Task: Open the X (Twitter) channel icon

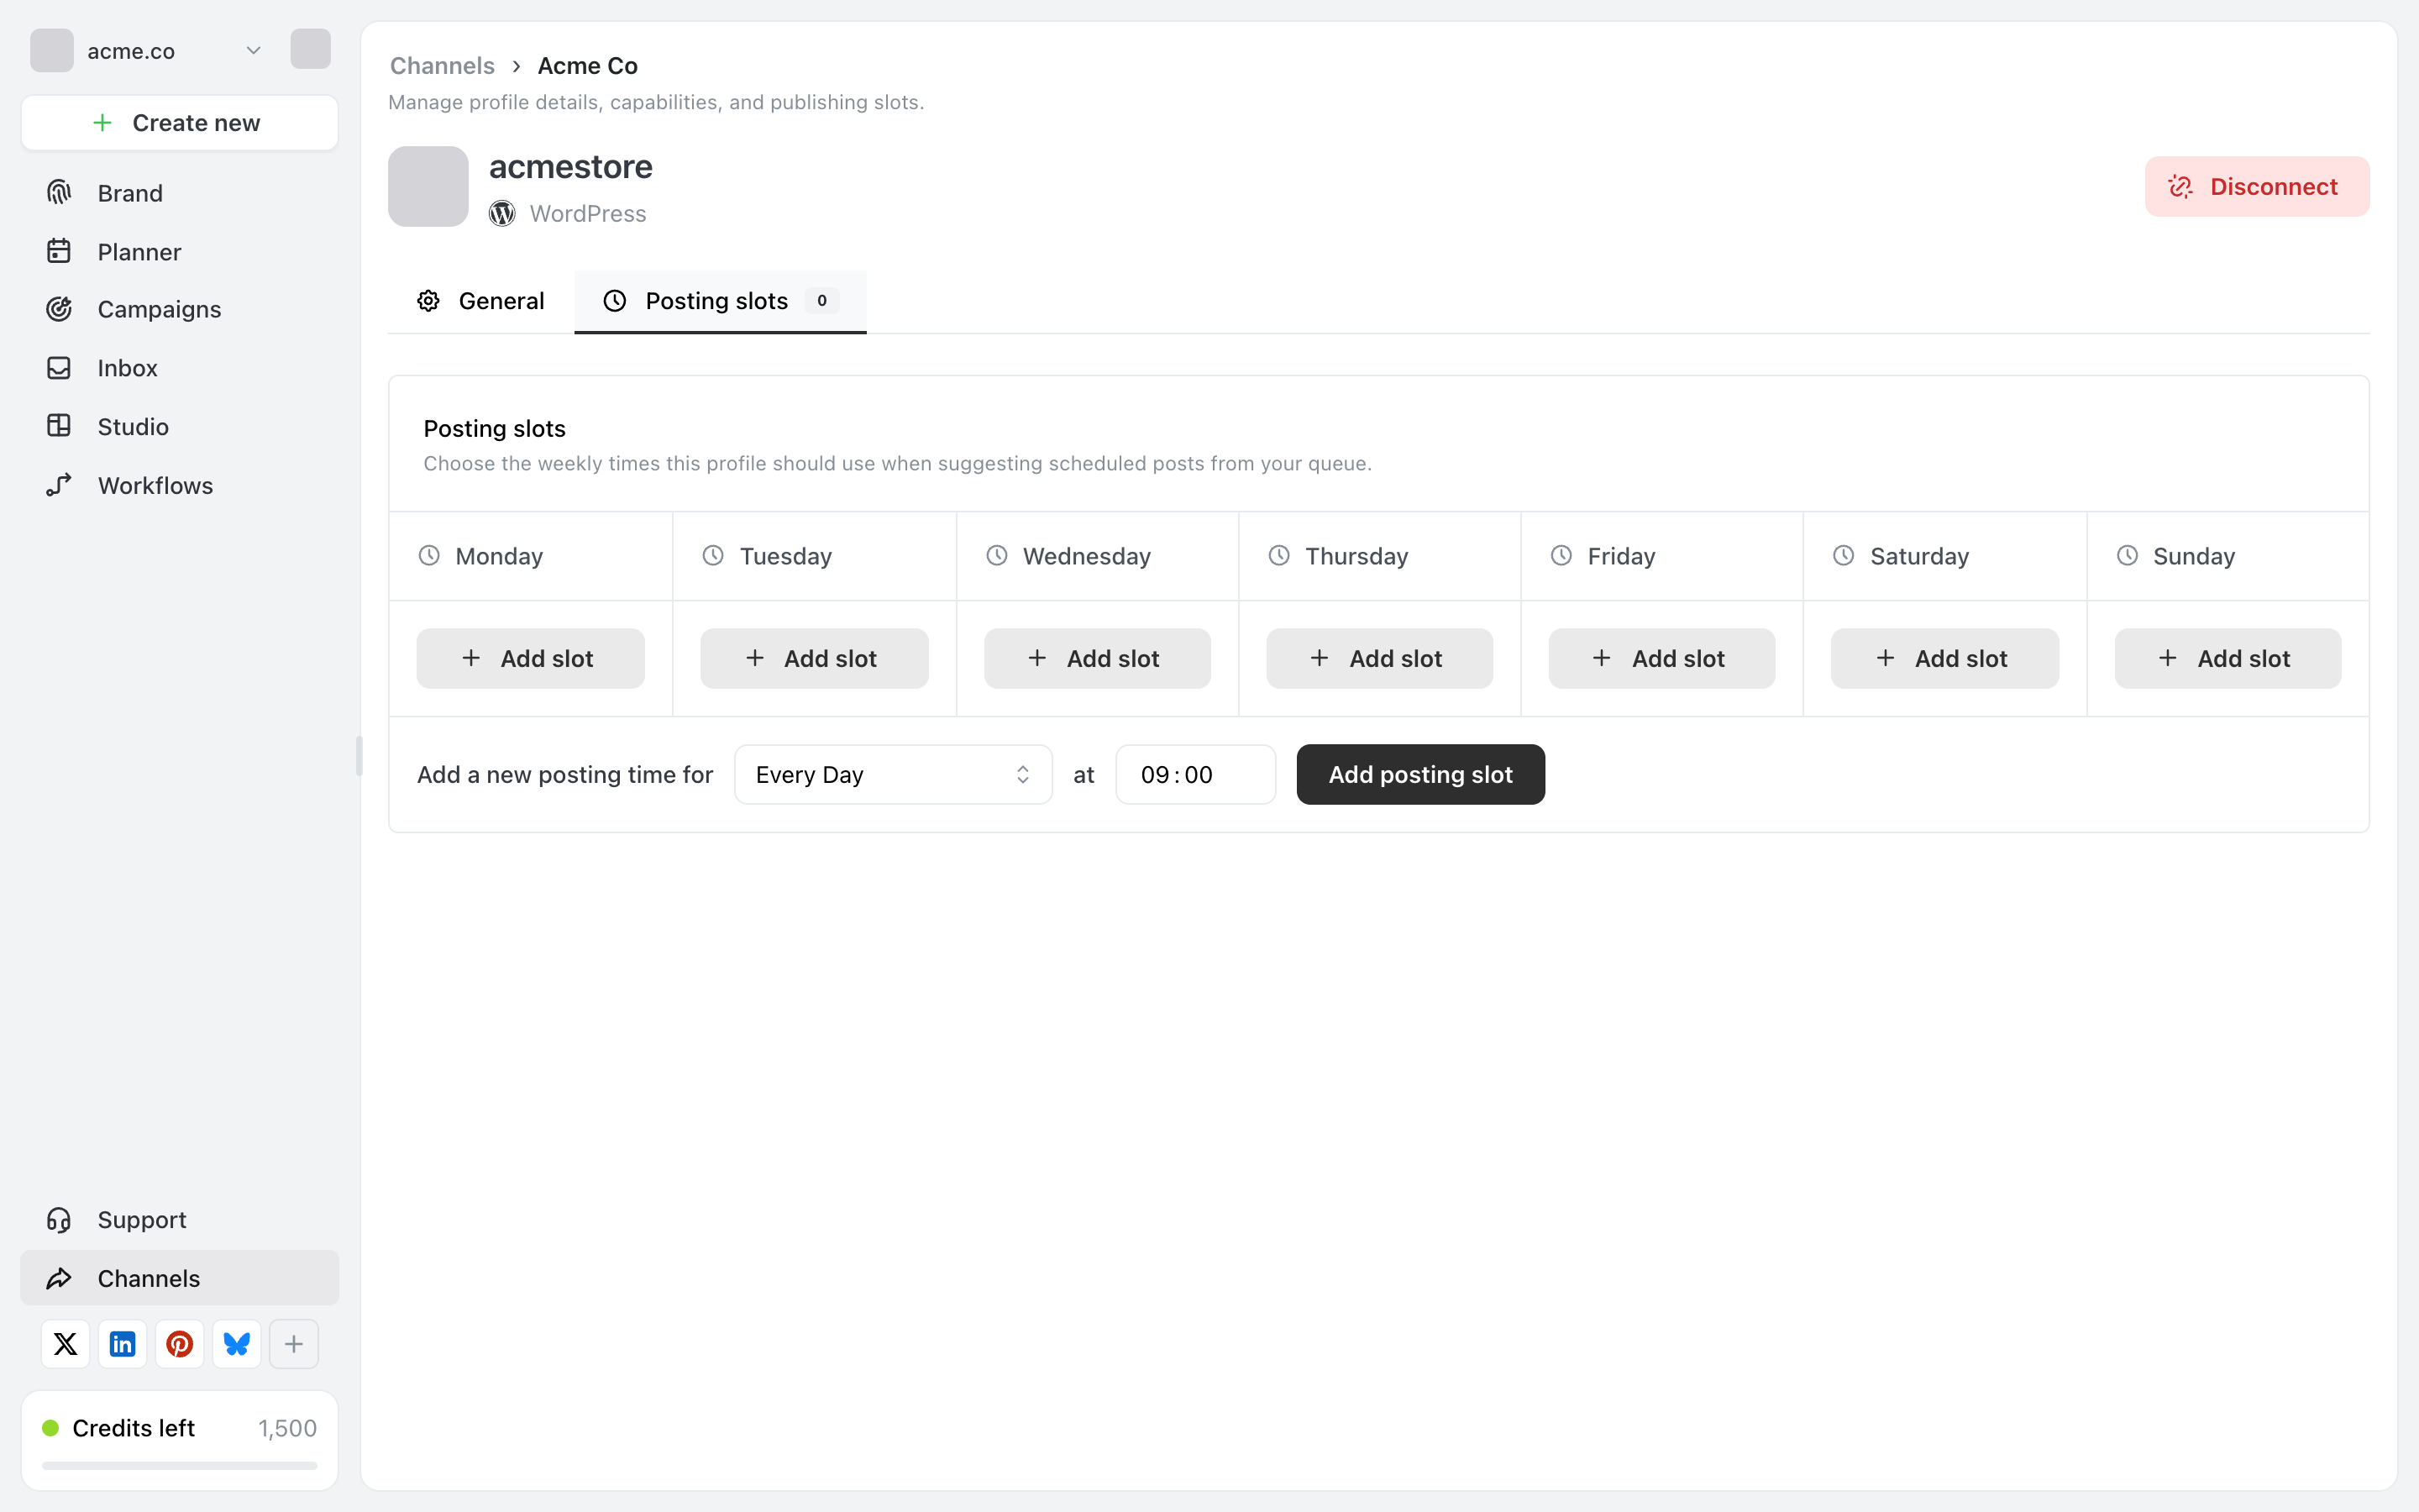Action: [x=65, y=1344]
